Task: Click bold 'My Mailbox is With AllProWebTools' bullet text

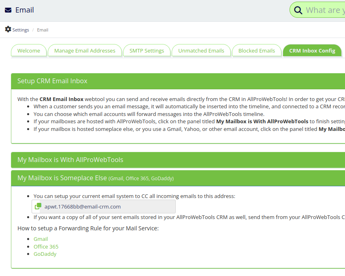Action: pyautogui.click(x=262, y=121)
